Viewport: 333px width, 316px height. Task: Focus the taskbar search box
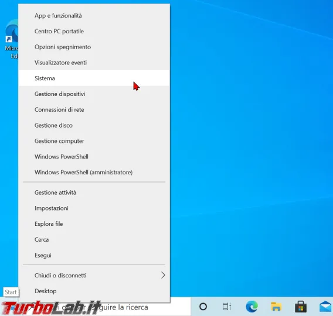tap(106, 307)
